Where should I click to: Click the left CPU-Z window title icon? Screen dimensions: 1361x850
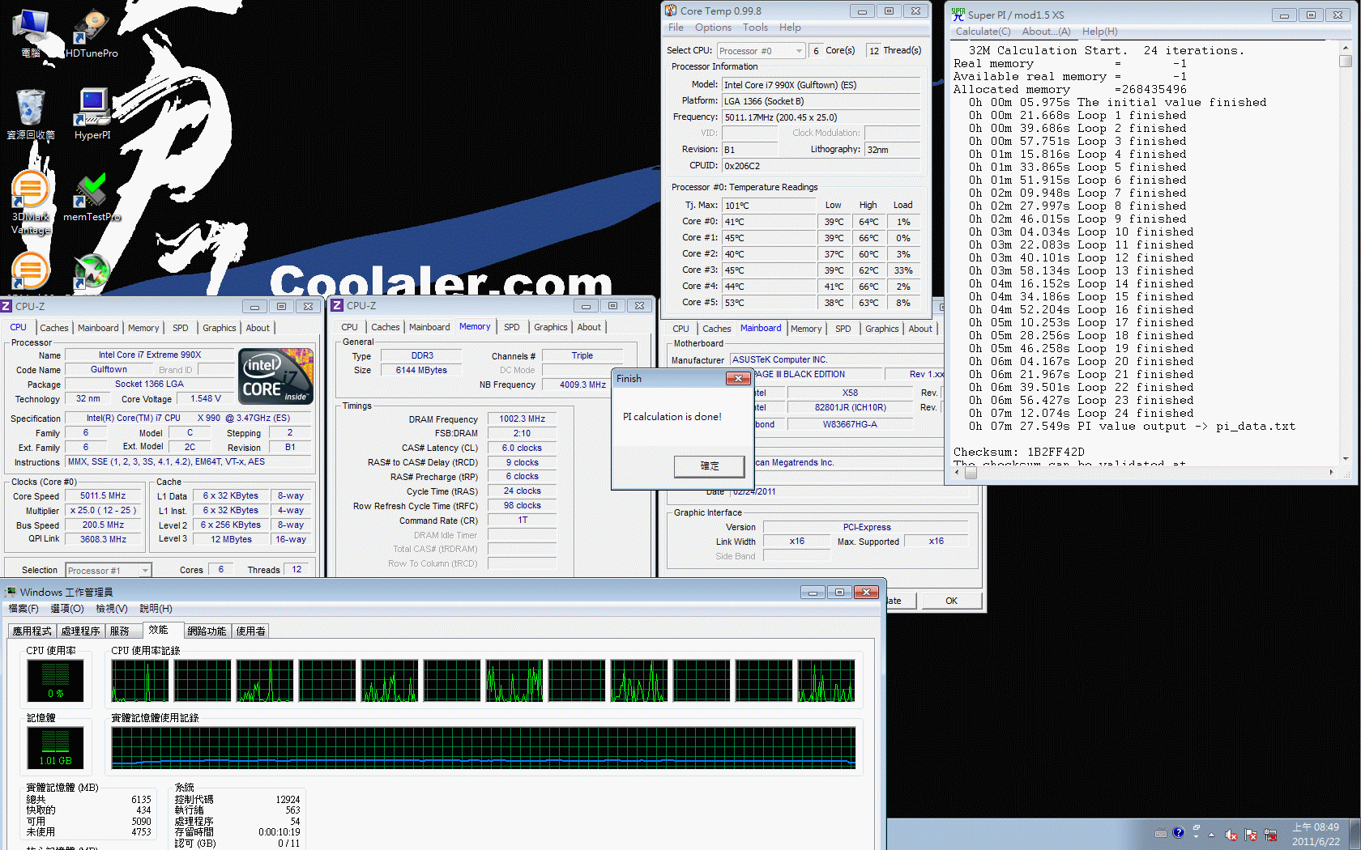tap(6, 306)
